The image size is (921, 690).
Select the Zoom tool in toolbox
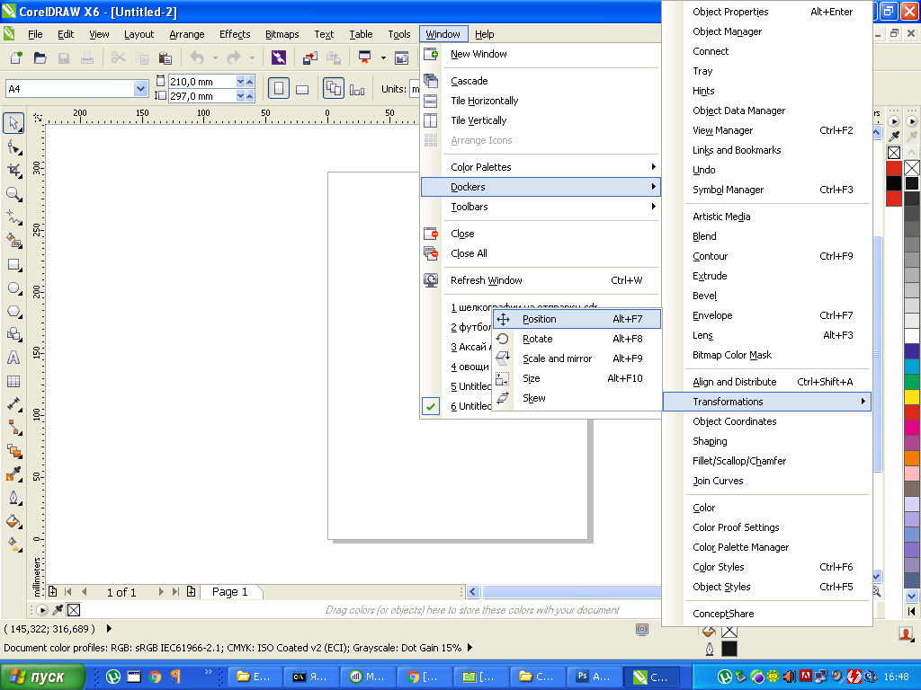[x=13, y=194]
